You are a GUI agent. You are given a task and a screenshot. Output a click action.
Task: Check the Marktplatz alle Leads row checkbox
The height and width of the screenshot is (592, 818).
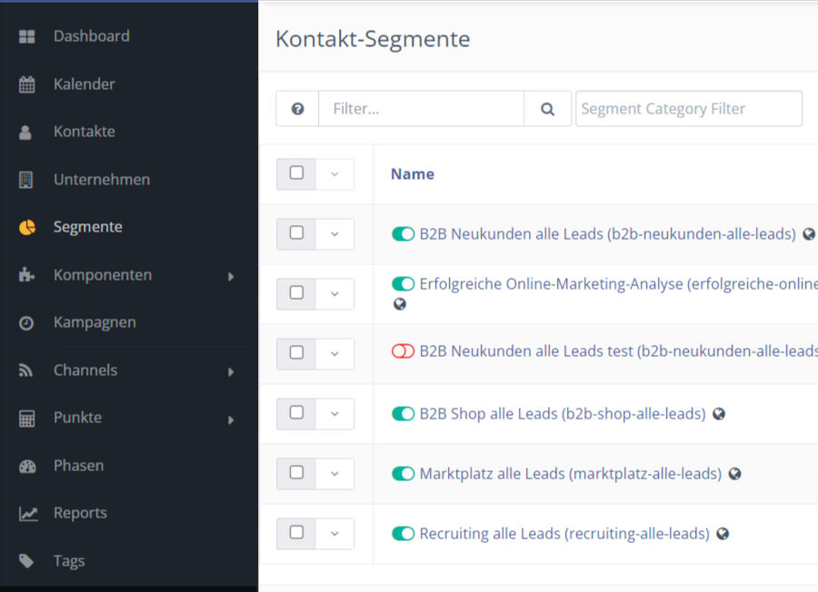click(296, 473)
